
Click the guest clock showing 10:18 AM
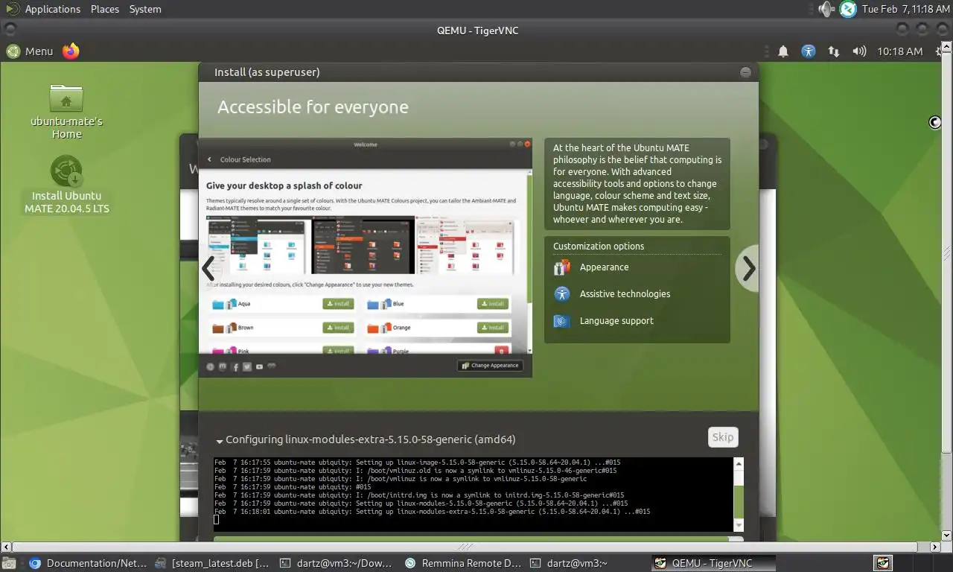point(899,51)
